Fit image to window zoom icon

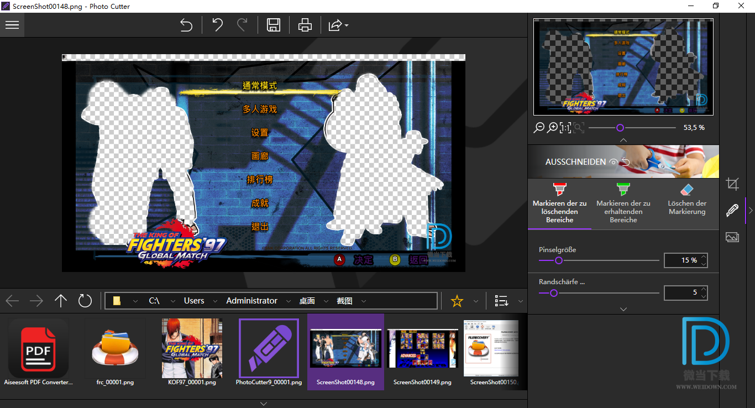click(579, 128)
